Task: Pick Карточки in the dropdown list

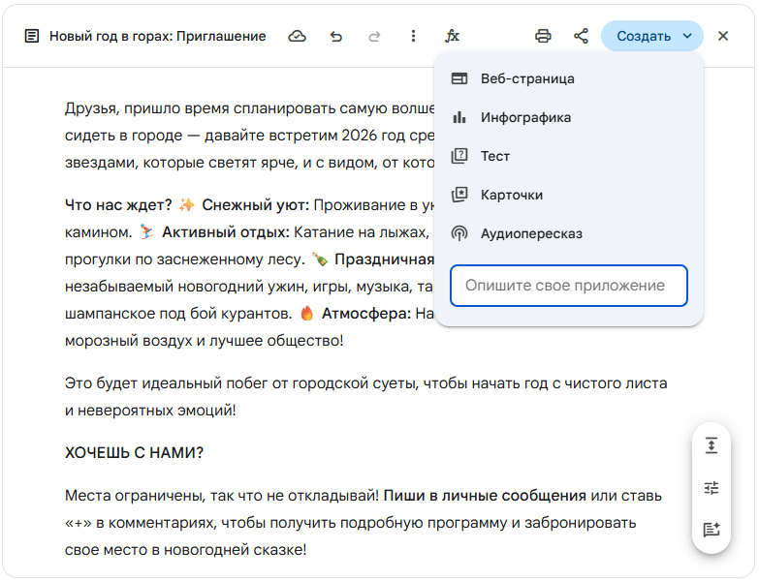Action: 511,195
